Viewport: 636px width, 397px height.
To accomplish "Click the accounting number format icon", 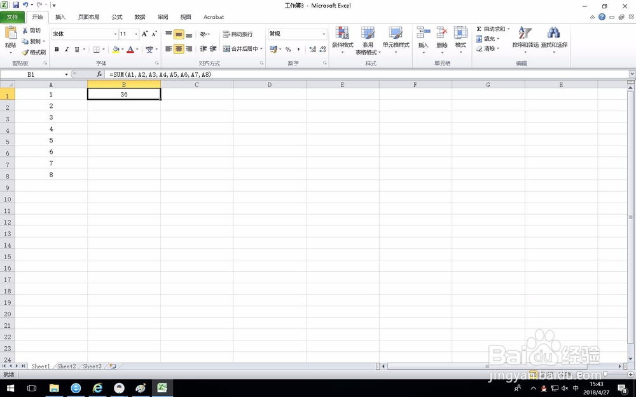I will point(273,49).
